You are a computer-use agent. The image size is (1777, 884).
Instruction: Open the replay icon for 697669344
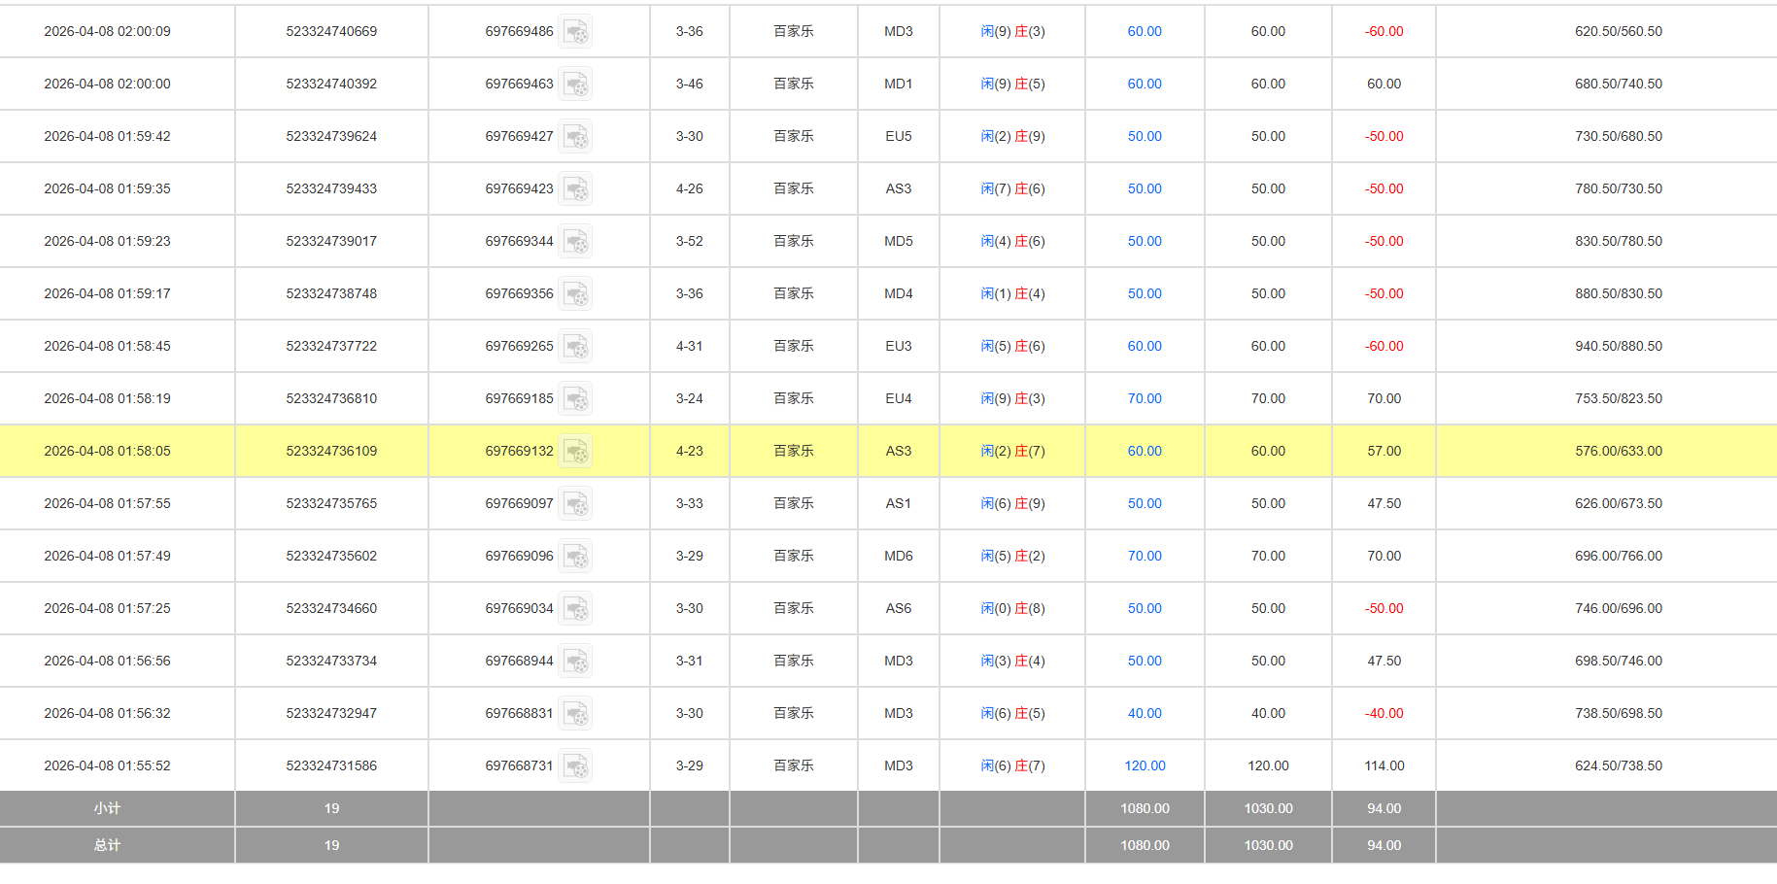click(x=576, y=242)
